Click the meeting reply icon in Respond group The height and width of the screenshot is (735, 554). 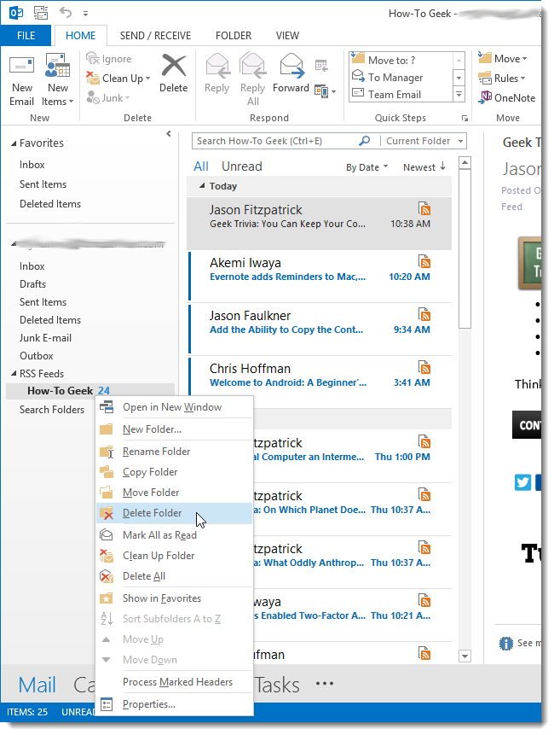tap(321, 66)
